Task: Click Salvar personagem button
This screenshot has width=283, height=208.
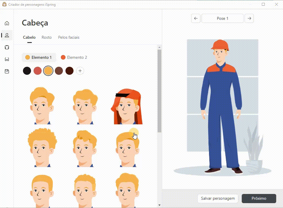Action: [x=218, y=199]
